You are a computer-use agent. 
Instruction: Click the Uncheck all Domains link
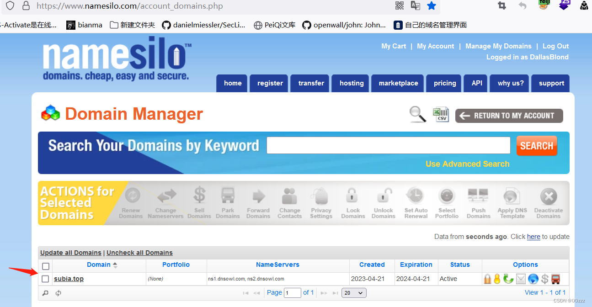pos(139,253)
